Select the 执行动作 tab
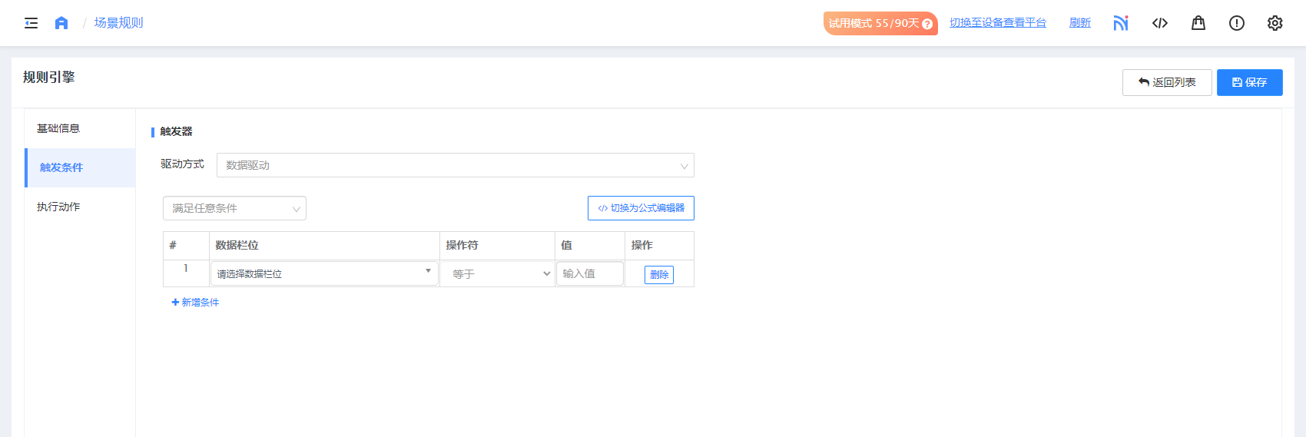The width and height of the screenshot is (1306, 437). click(58, 207)
